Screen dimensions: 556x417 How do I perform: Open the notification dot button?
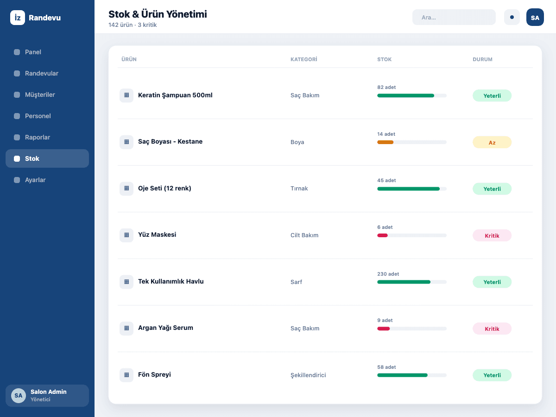512,17
